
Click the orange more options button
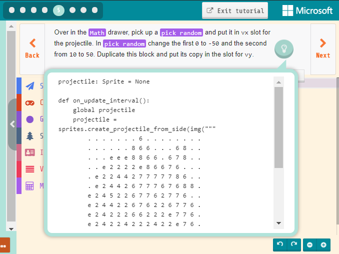coord(4,245)
